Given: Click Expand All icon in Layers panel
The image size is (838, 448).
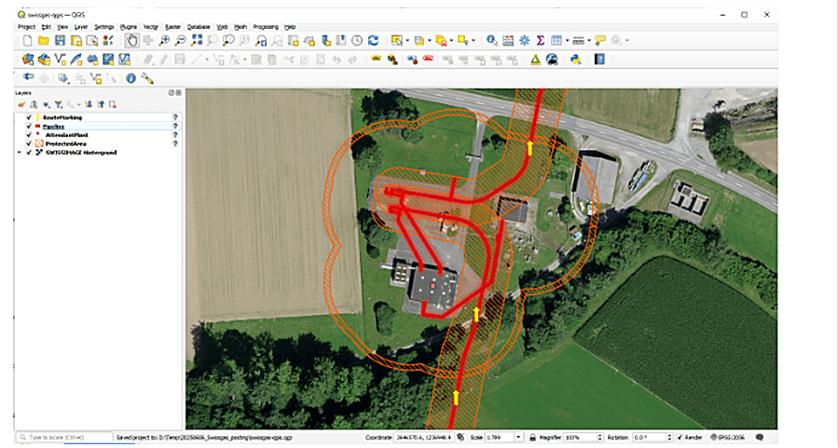Looking at the screenshot, I should (89, 104).
